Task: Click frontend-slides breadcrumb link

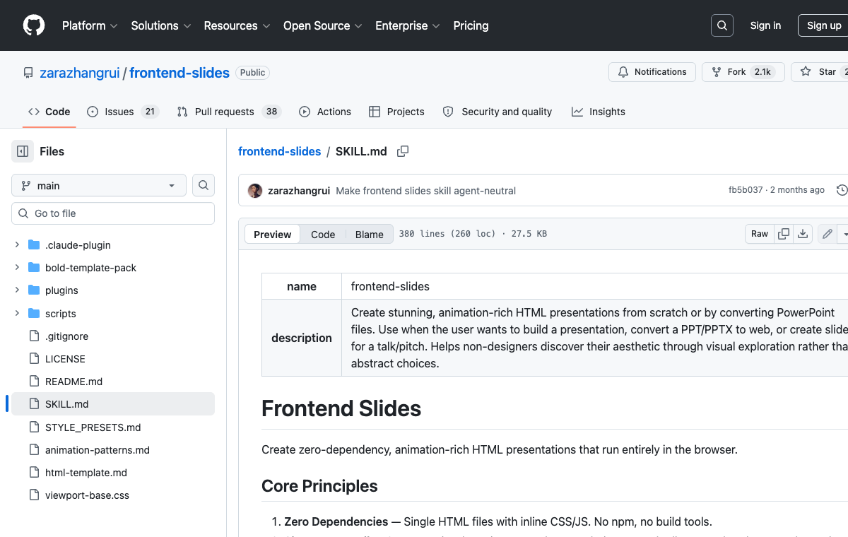Action: point(279,151)
